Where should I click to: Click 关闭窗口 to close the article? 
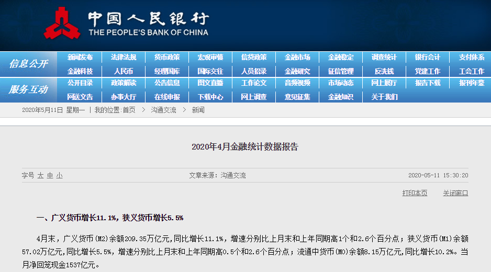coord(455,193)
